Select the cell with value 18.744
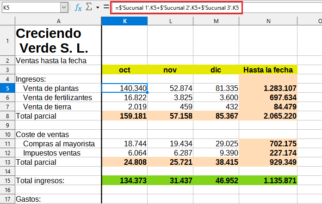This screenshot has width=322, height=204. (124, 144)
